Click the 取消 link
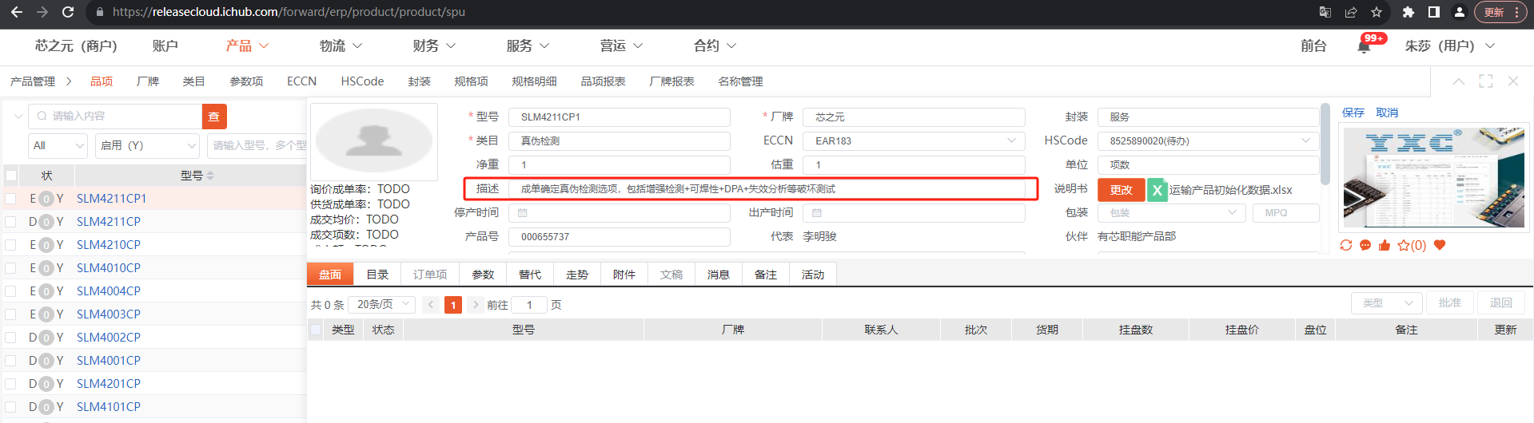The width and height of the screenshot is (1534, 423). click(x=1387, y=113)
